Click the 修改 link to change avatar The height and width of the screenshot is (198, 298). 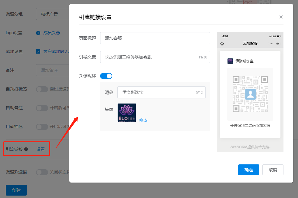(x=143, y=120)
